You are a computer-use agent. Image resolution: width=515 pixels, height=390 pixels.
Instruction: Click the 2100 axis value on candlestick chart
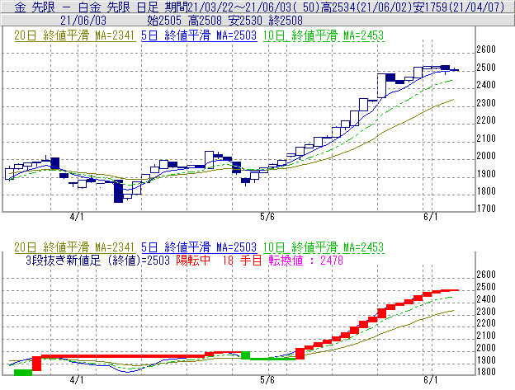coord(486,139)
